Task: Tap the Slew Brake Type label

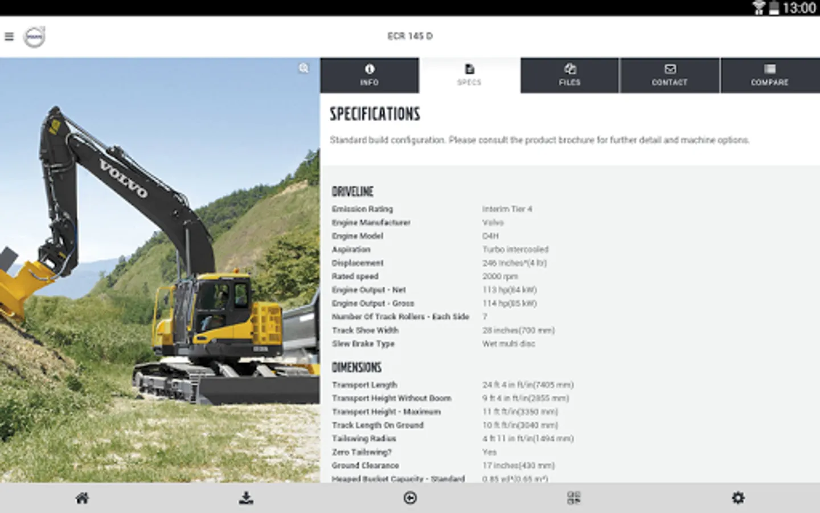Action: tap(363, 344)
